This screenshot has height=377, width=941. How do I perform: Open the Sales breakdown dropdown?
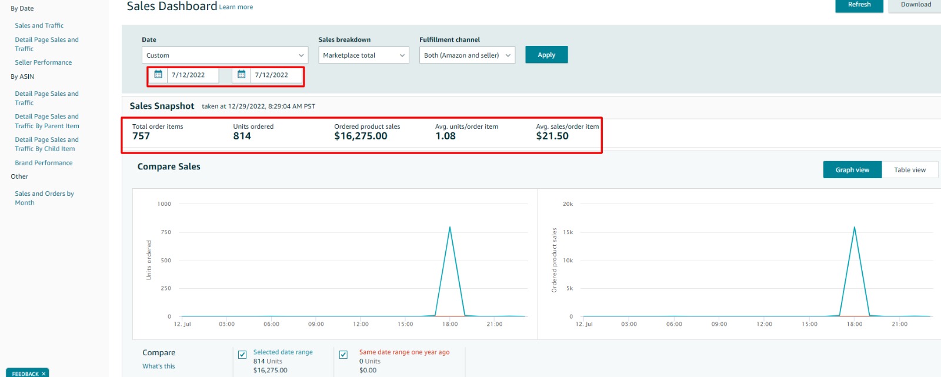pyautogui.click(x=363, y=55)
